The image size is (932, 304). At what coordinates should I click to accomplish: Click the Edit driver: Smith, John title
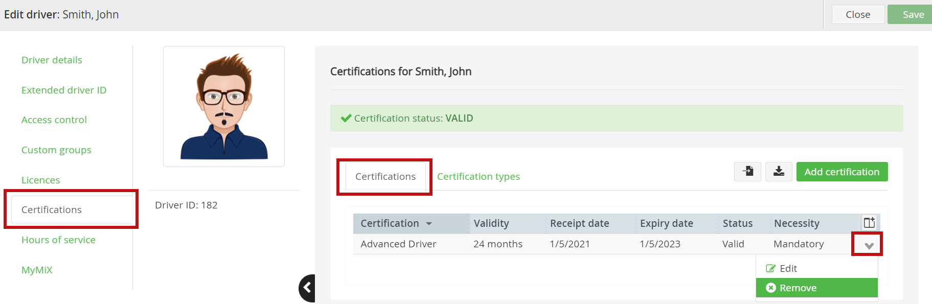tap(61, 14)
